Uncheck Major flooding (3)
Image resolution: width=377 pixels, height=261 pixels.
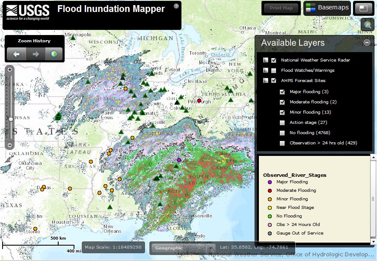[282, 92]
